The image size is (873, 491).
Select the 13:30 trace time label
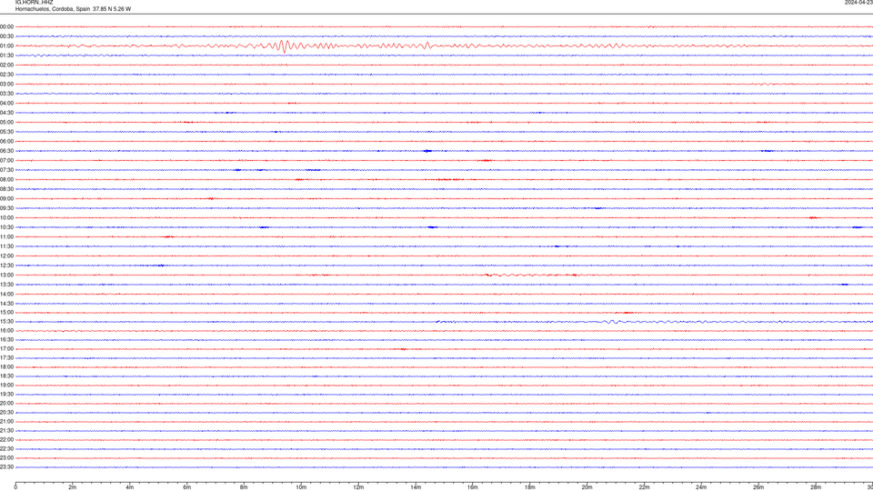point(6,285)
